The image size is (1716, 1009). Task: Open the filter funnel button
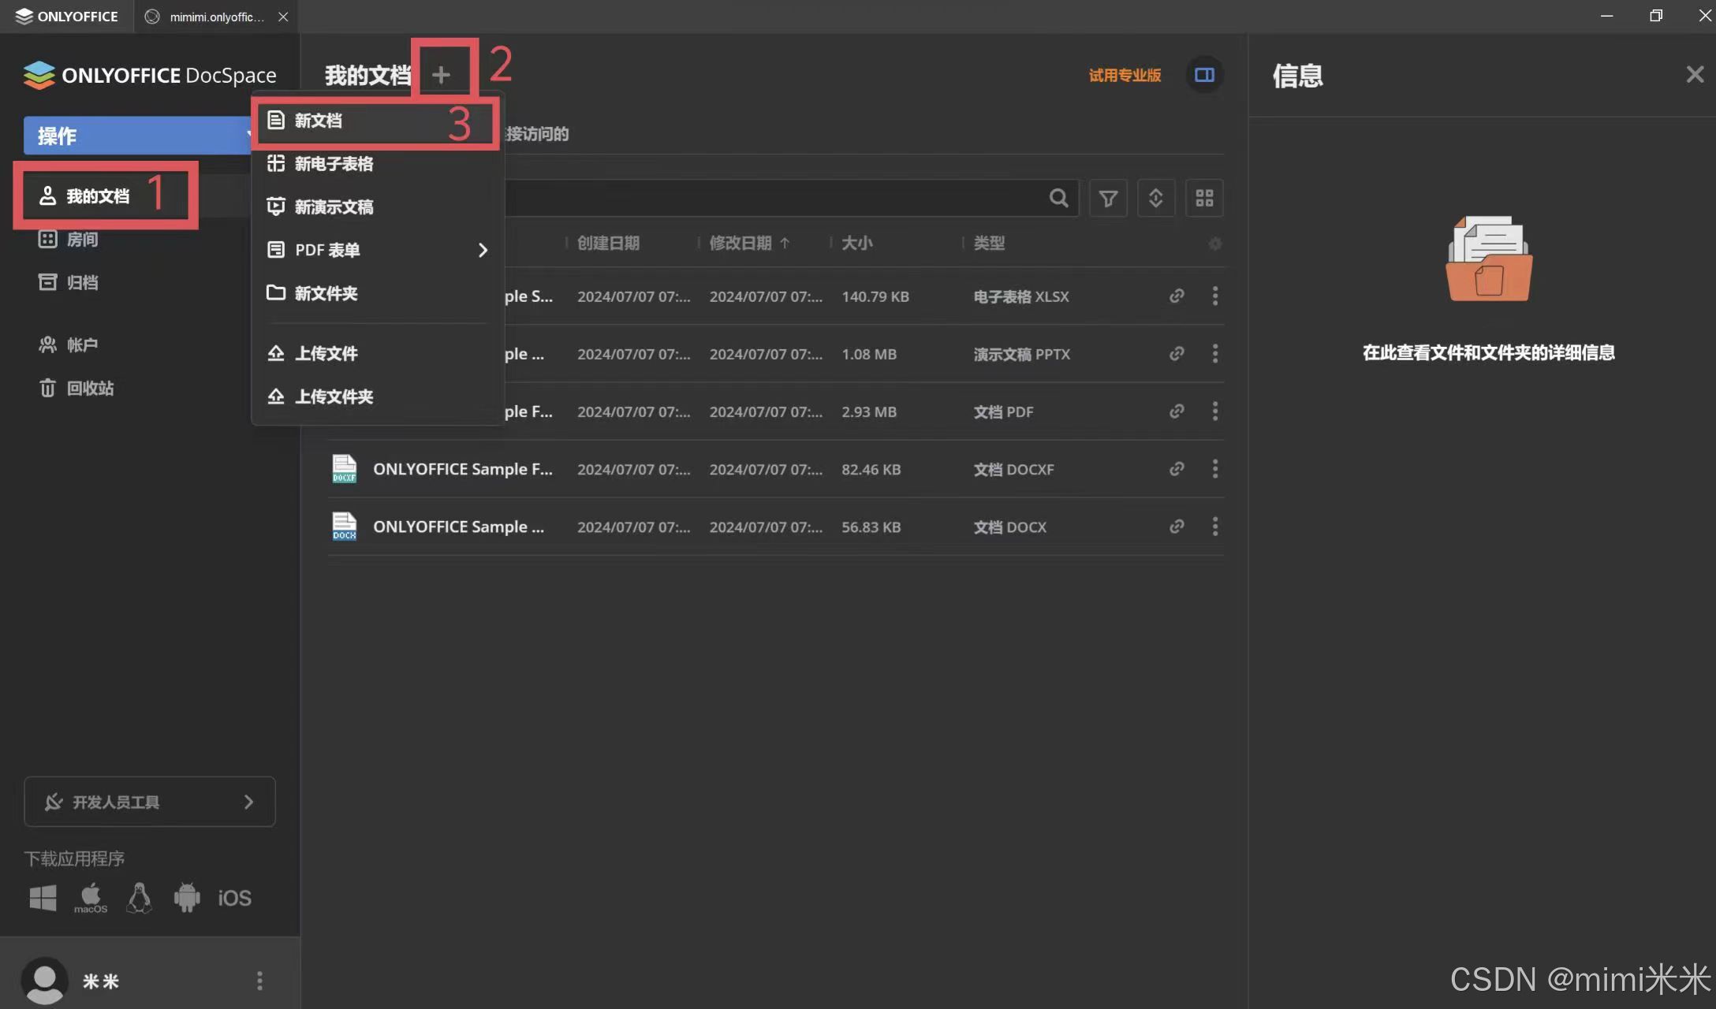tap(1108, 198)
